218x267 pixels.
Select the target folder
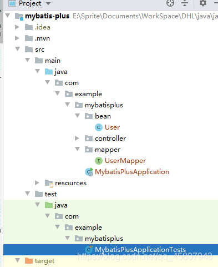(44, 261)
